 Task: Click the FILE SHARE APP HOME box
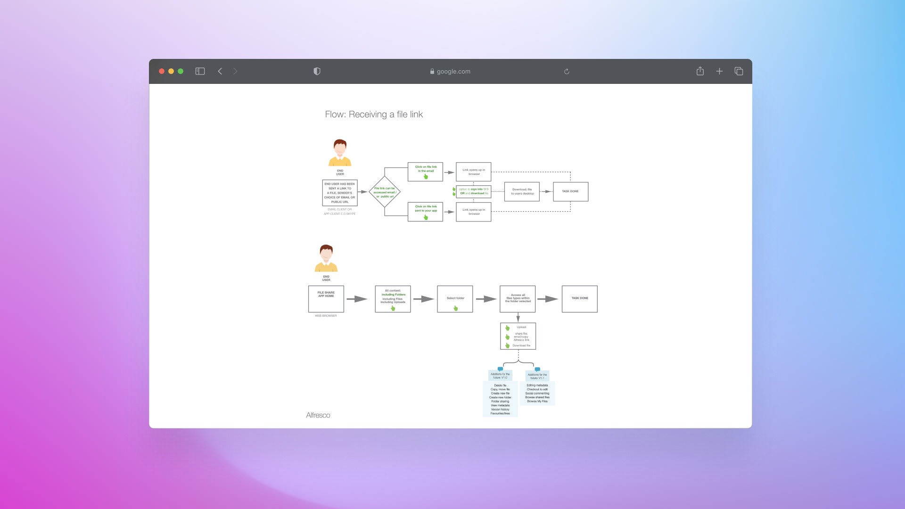[x=326, y=299]
